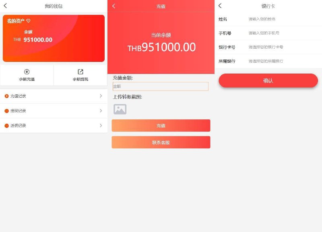Go back from the 我的钱包 wallet screen

click(5, 6)
